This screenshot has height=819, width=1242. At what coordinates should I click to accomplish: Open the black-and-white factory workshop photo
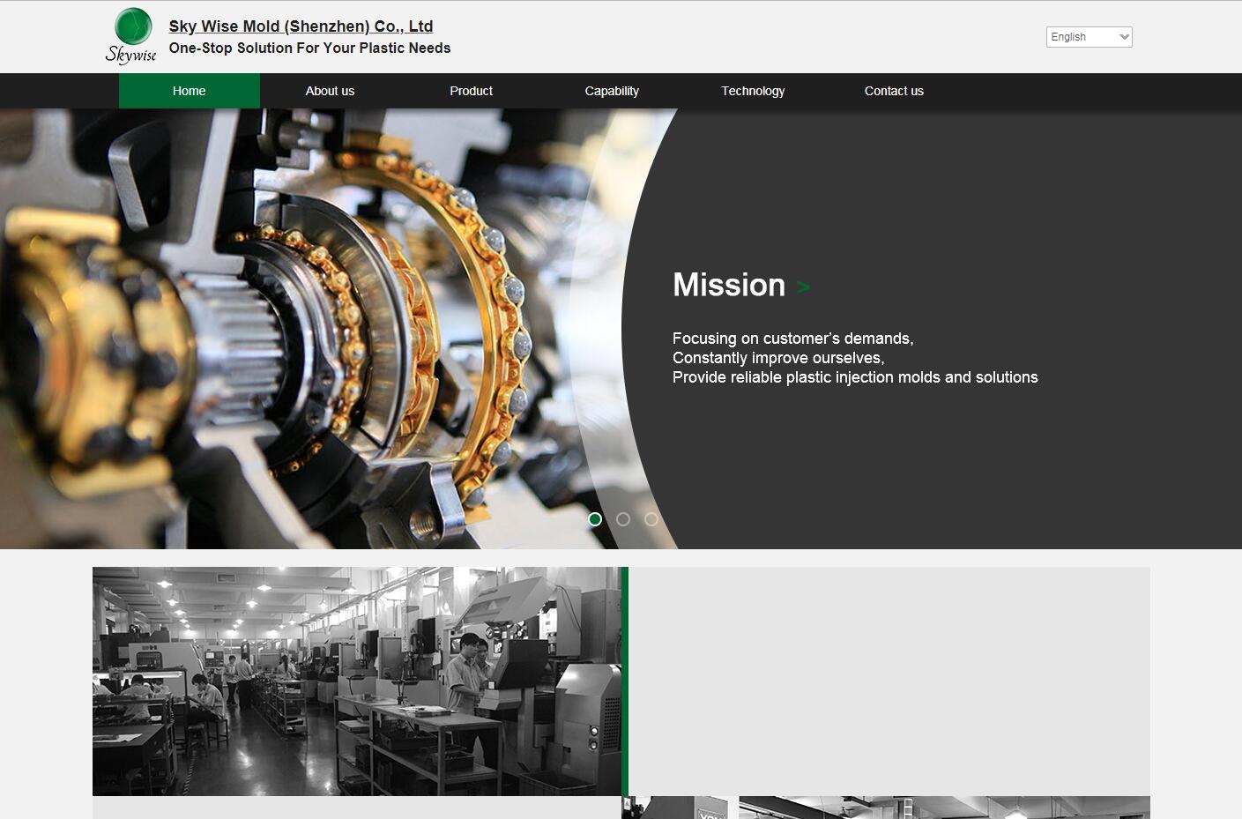click(x=356, y=681)
